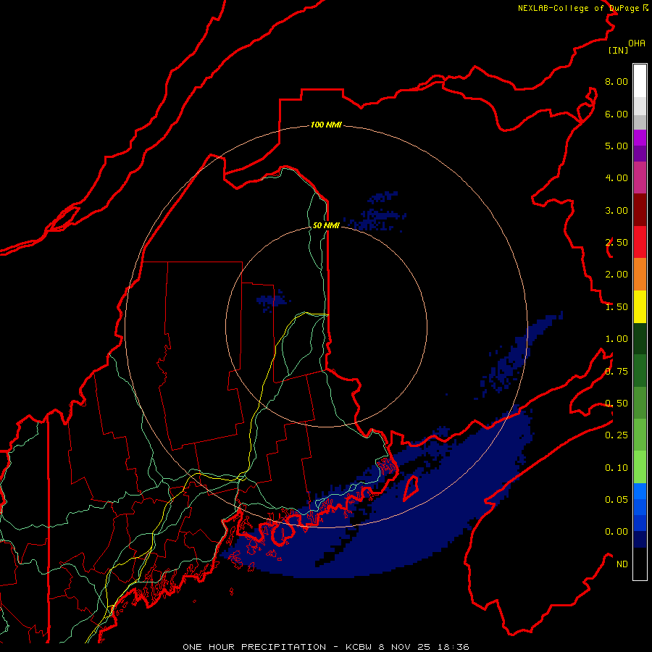Screen dimensions: 652x652
Task: Click the 2.00 legend value
Action: tap(617, 275)
